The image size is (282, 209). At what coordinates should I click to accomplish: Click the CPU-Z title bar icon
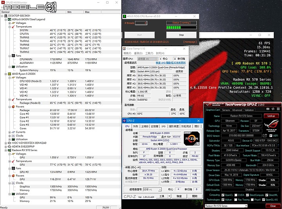click(124, 121)
